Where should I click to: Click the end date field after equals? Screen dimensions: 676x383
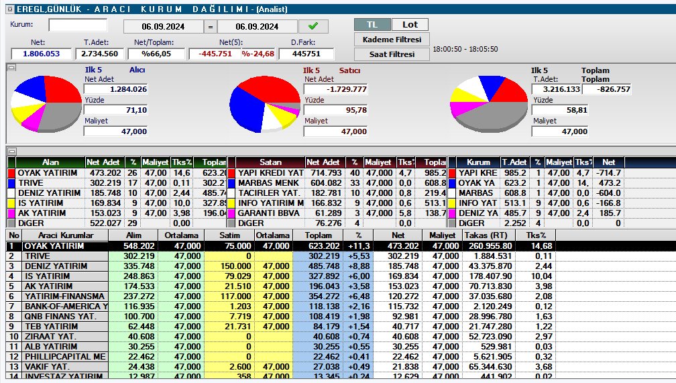[257, 27]
